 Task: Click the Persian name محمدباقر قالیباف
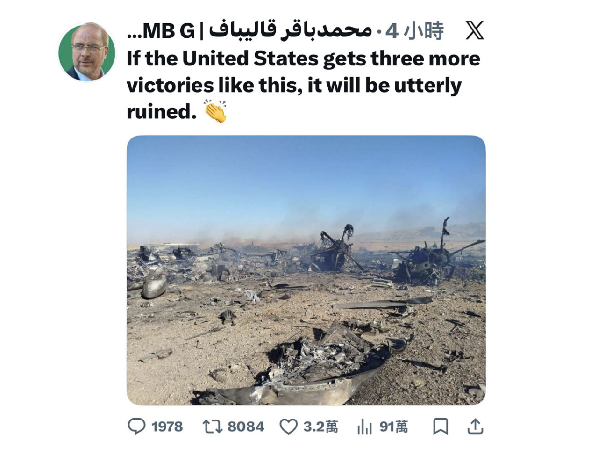pos(290,30)
